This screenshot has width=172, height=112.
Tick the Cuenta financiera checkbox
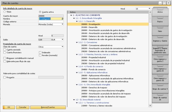point(5,53)
